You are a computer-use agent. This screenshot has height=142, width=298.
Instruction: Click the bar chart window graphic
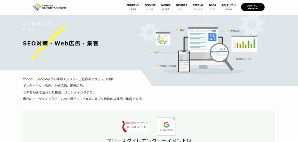[x=244, y=44]
